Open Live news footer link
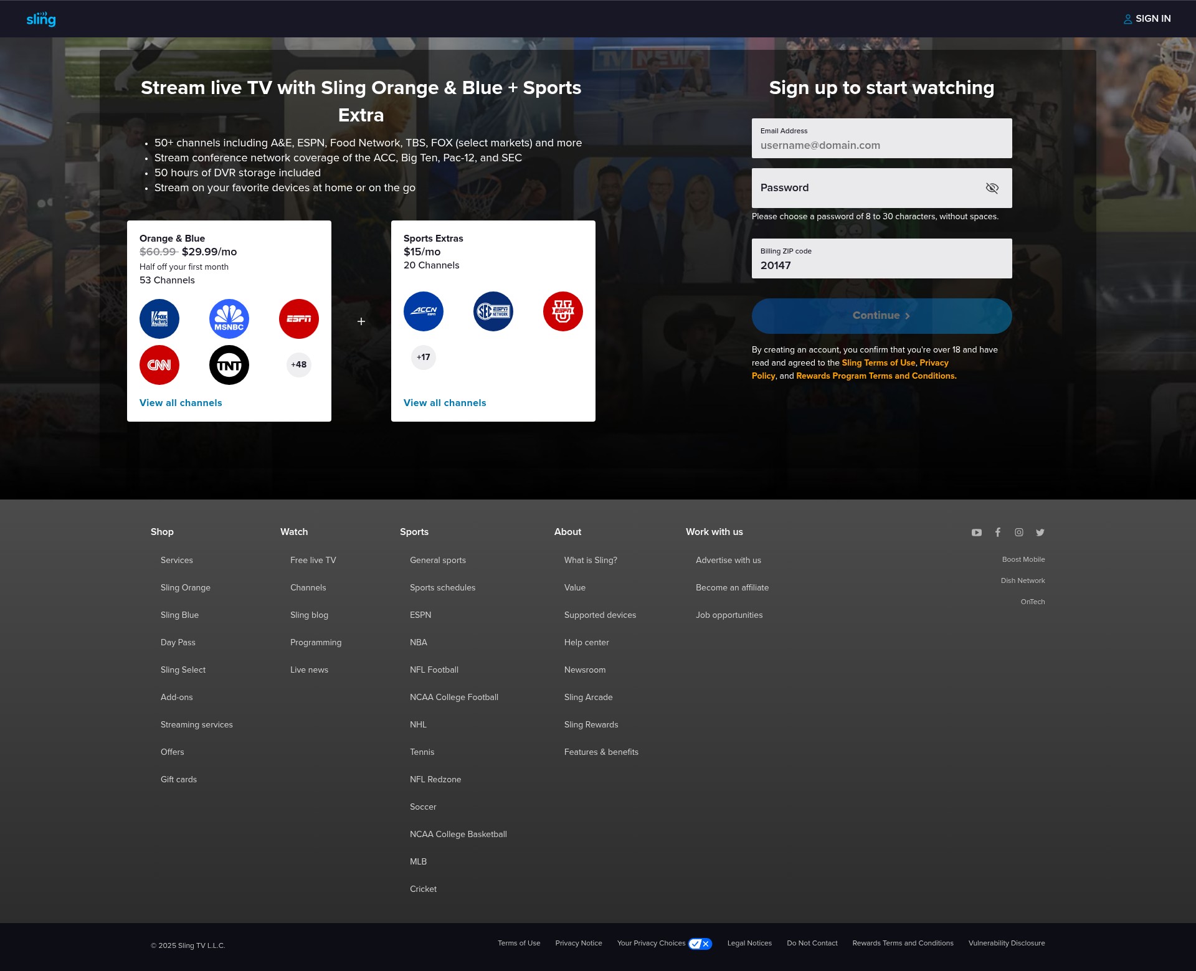The height and width of the screenshot is (971, 1196). pos(309,670)
